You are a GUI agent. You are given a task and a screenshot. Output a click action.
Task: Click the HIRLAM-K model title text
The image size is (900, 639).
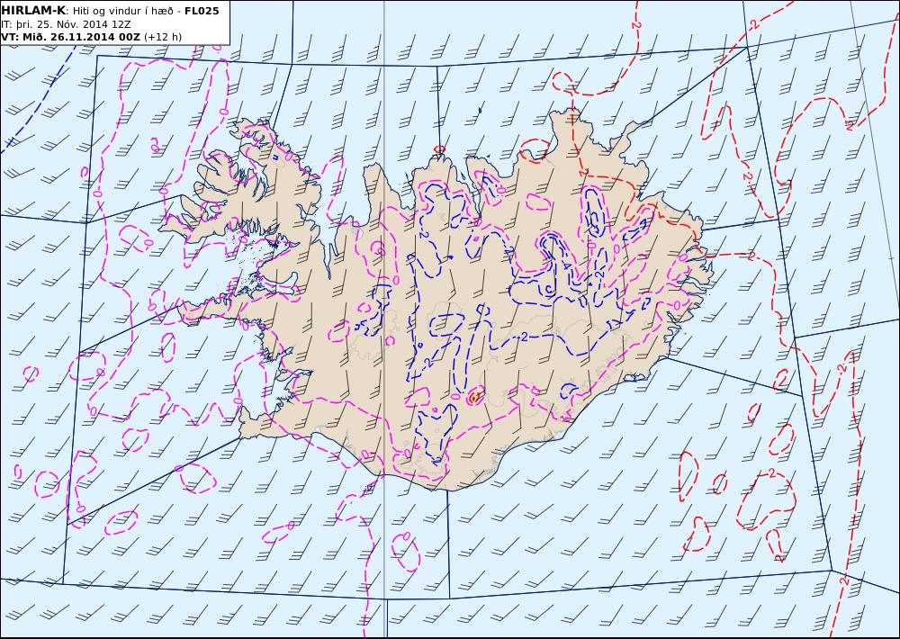click(33, 11)
